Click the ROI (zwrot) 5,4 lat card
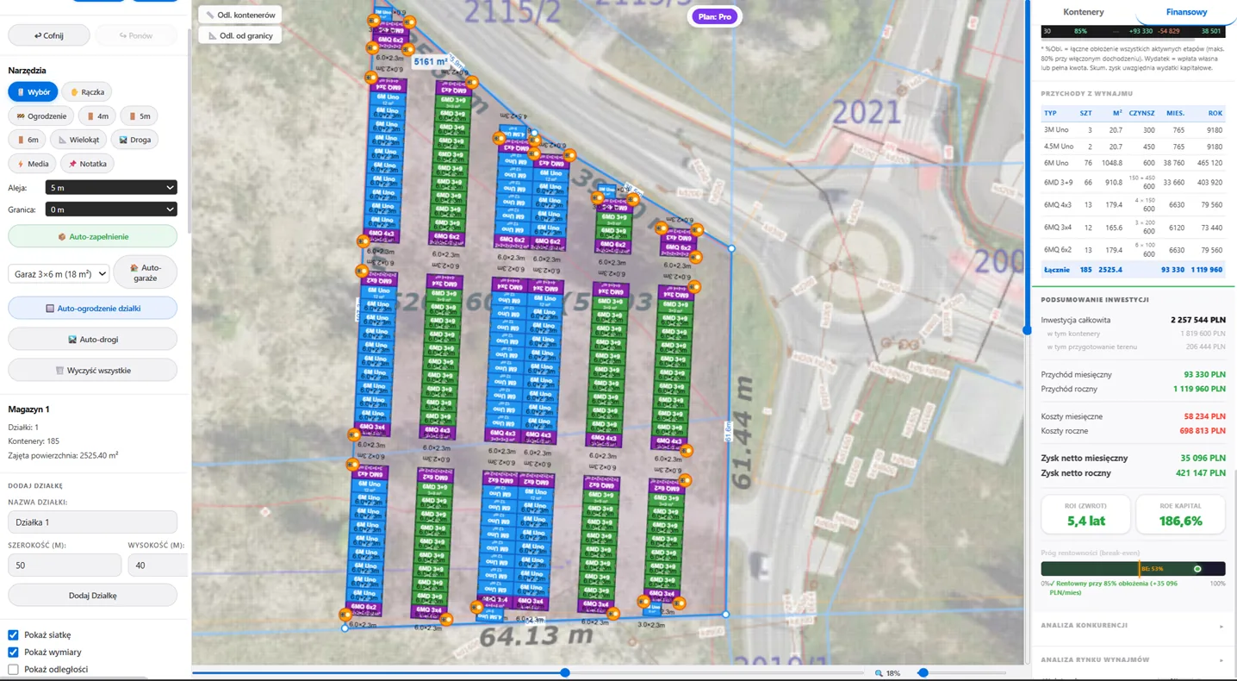 pyautogui.click(x=1085, y=515)
